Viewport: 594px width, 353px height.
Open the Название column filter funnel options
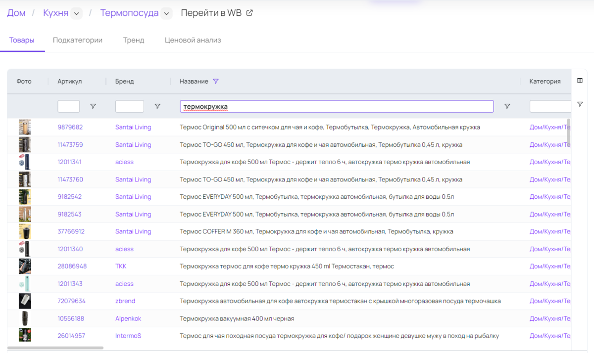(507, 106)
